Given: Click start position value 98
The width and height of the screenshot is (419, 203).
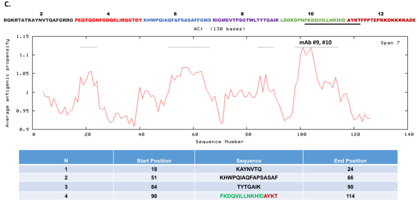Looking at the screenshot, I should [x=154, y=196].
